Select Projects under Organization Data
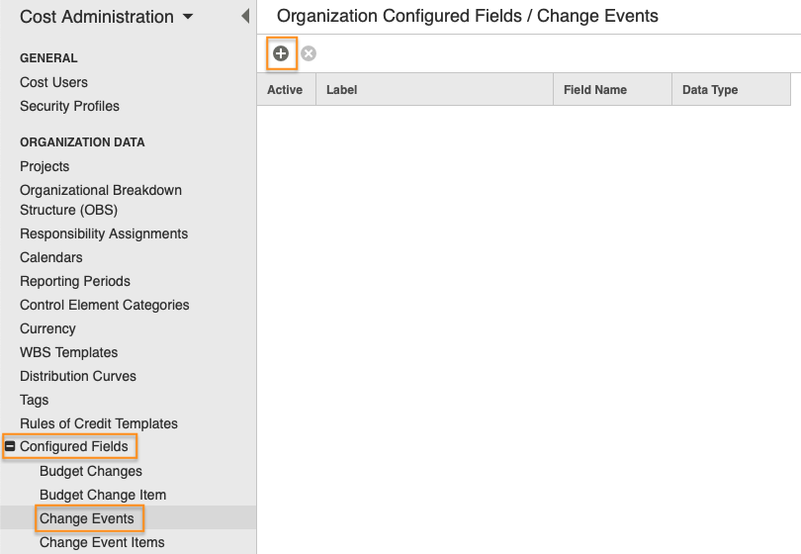The height and width of the screenshot is (554, 801). 44,166
